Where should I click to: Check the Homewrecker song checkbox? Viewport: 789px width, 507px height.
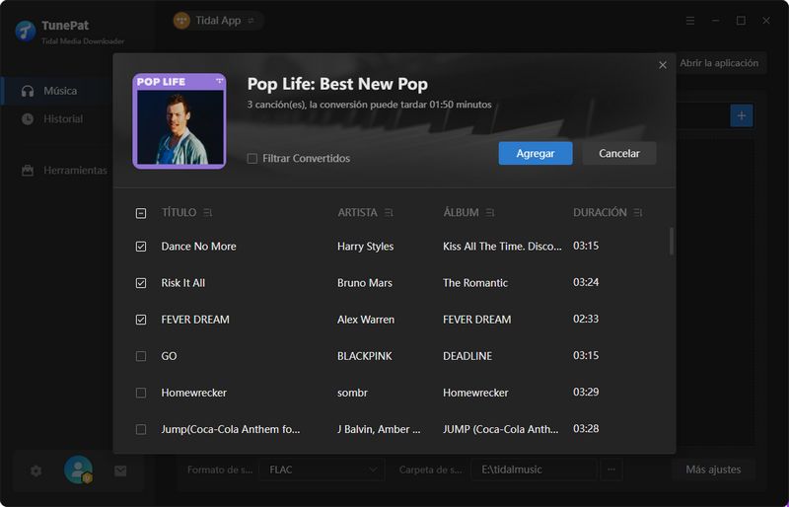point(141,393)
